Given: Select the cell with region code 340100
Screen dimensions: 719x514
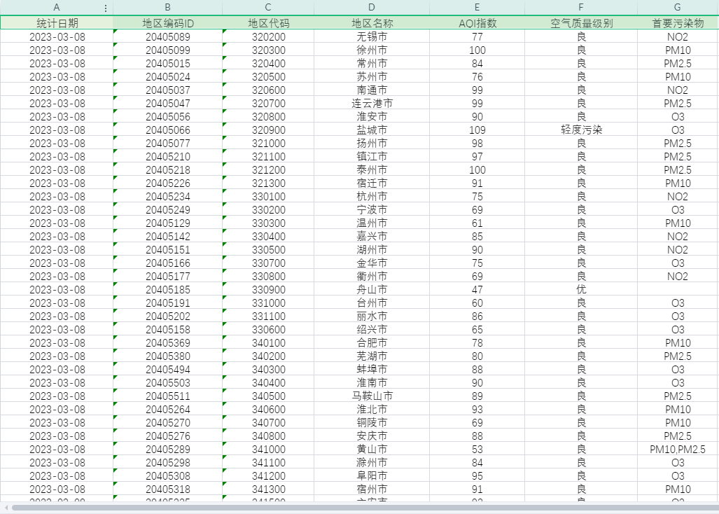Looking at the screenshot, I should (268, 343).
